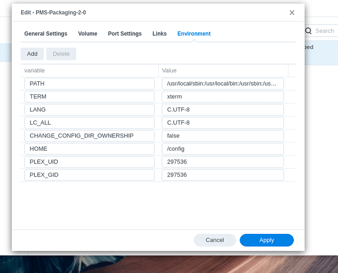Viewport: 338px width, 273px height.
Task: Select the HOME variable name field
Action: click(90, 149)
